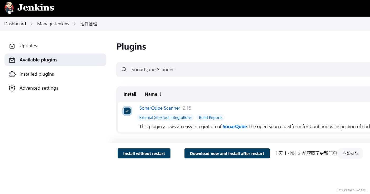
Task: Click the Updates download icon in the sidebar
Action: click(12, 46)
